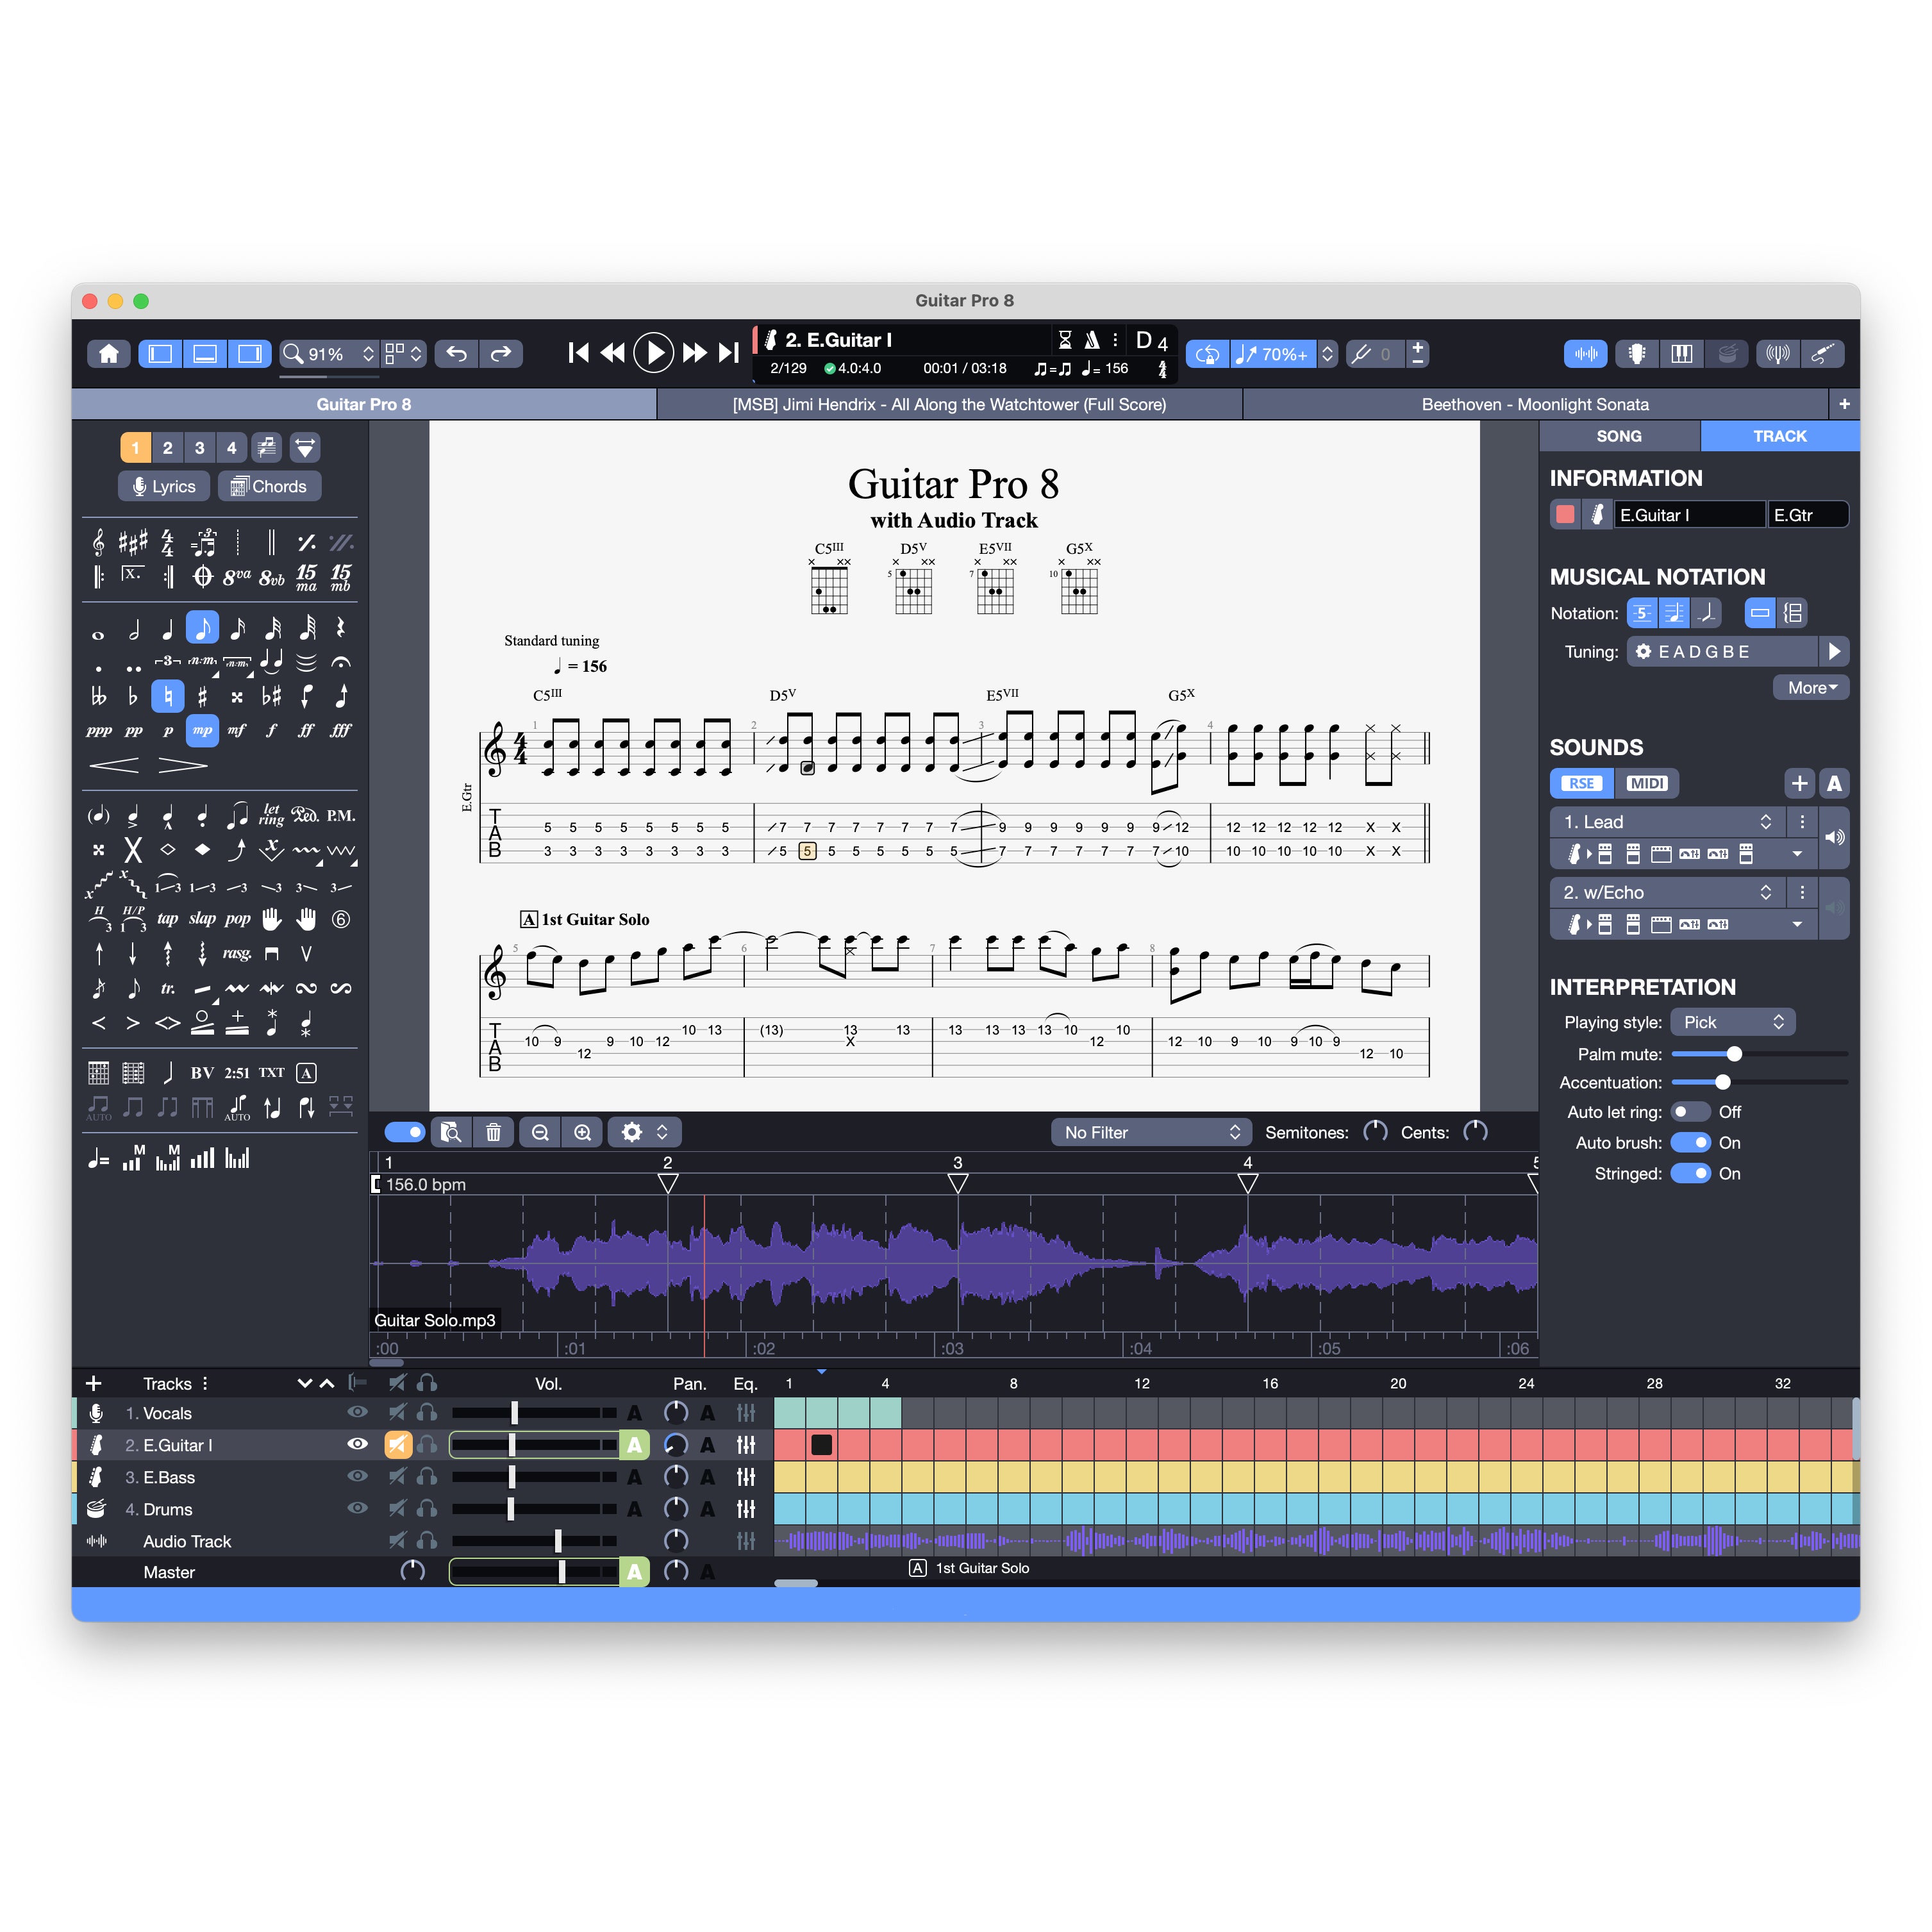Open the zoom 91% dropdown
1932x1932 pixels.
click(328, 354)
